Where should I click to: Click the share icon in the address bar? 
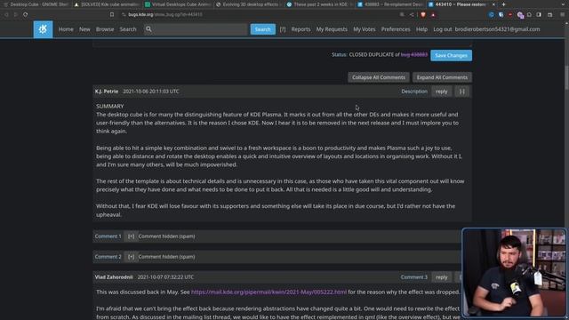tap(412, 14)
